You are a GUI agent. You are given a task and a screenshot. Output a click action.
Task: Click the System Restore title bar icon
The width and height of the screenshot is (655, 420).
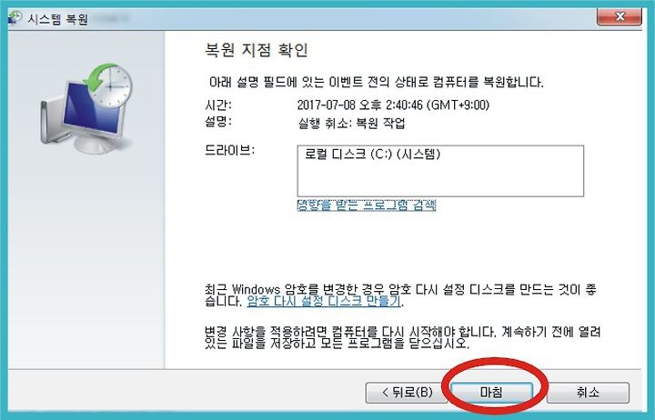pos(15,18)
